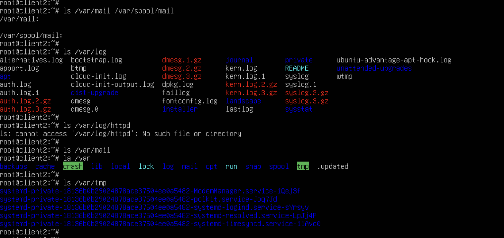Select the kern.log.3.gz archive name
Screen dimensions: 504x238
(251, 93)
